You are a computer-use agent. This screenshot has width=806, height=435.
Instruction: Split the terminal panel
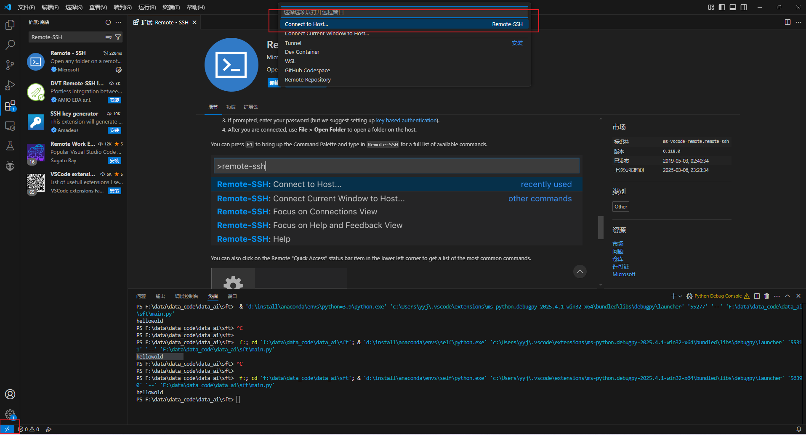(757, 296)
